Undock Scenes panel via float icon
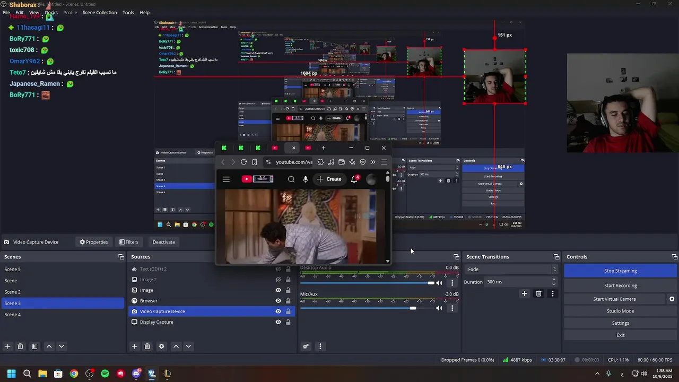The image size is (679, 382). point(121,257)
